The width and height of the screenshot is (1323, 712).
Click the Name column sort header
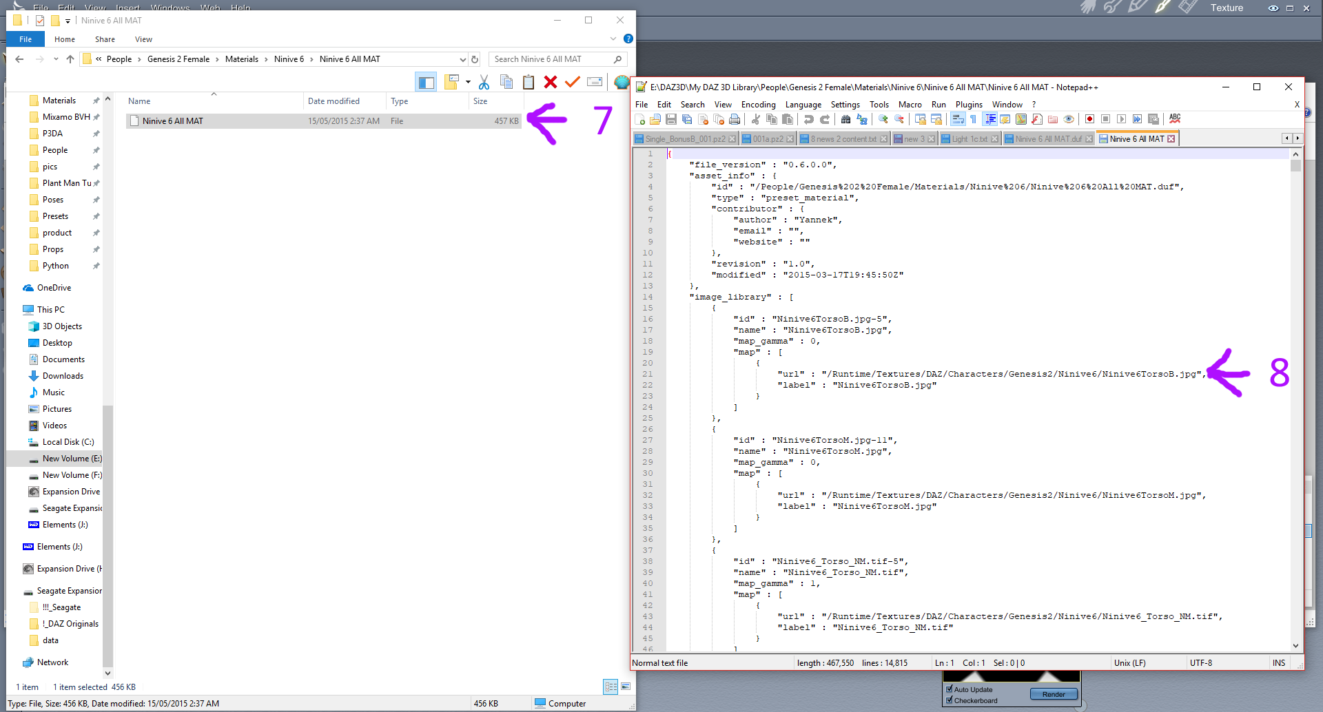click(x=214, y=101)
